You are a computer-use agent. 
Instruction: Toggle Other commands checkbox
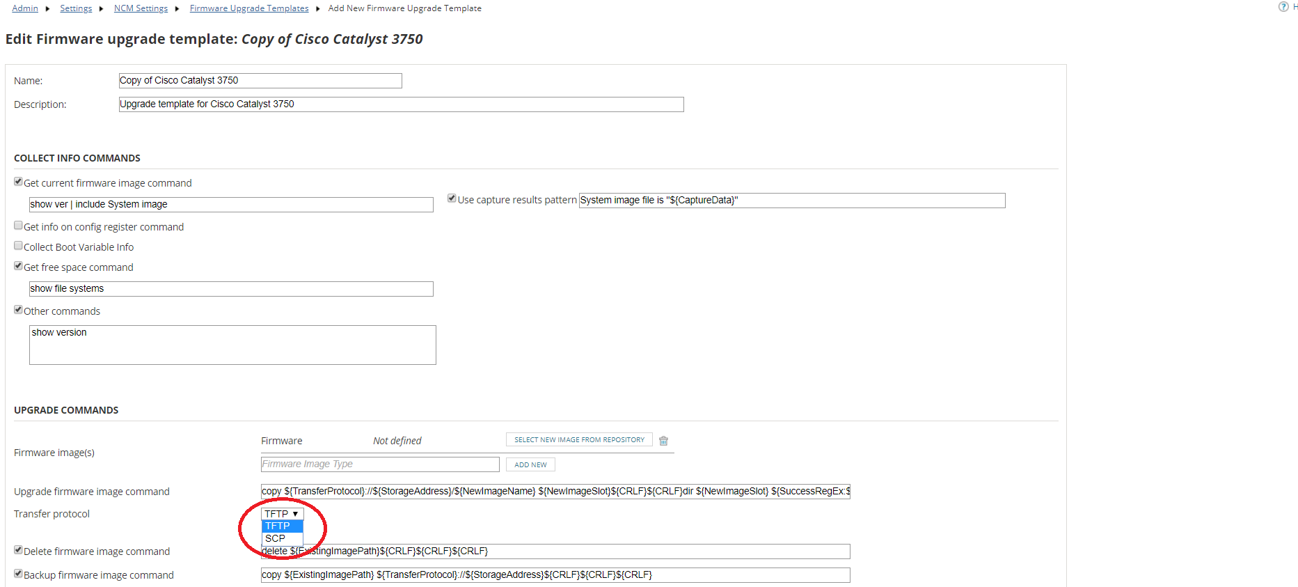point(18,310)
